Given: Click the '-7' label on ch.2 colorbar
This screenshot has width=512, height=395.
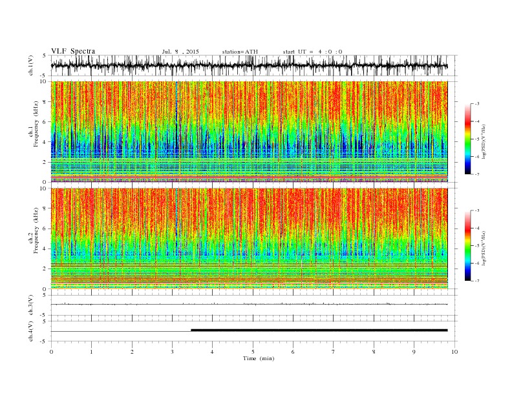Looking at the screenshot, I should 476,281.
